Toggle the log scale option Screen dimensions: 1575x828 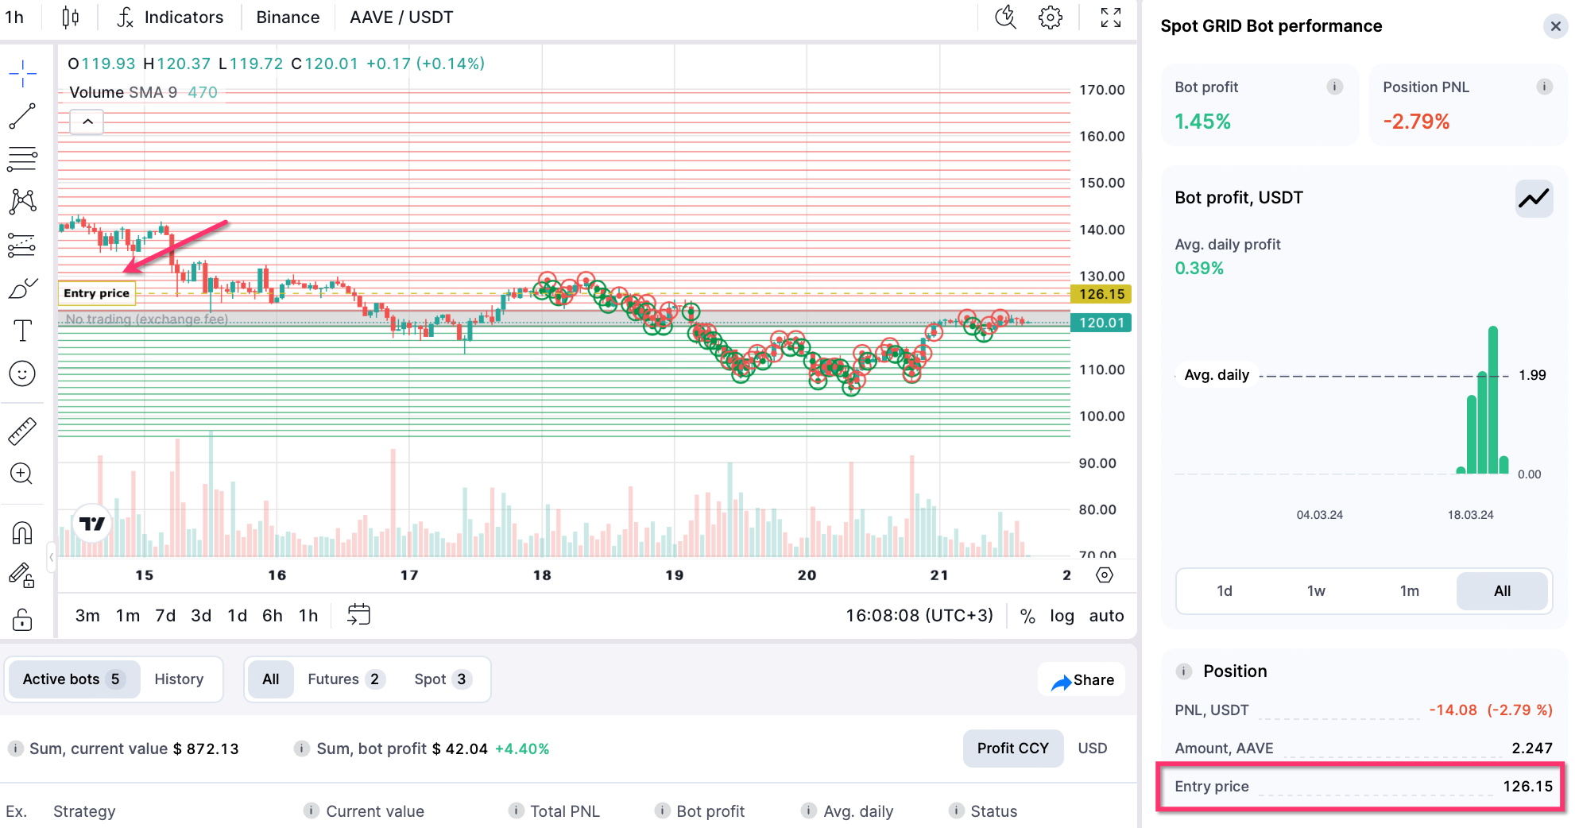click(x=1062, y=616)
